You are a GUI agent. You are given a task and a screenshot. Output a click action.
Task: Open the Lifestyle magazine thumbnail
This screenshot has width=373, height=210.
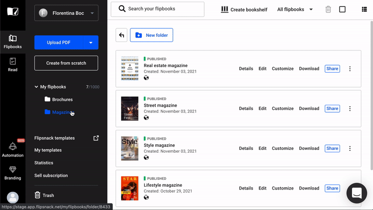coord(130,189)
